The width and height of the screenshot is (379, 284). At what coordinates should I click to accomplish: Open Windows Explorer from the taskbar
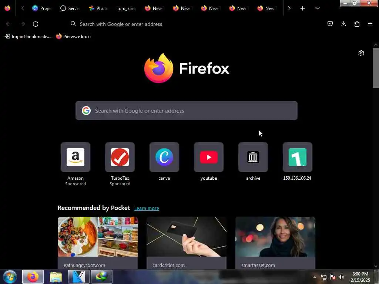pyautogui.click(x=56, y=277)
